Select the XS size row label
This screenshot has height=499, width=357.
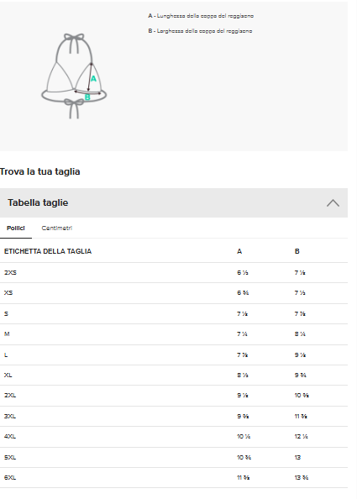pos(8,293)
